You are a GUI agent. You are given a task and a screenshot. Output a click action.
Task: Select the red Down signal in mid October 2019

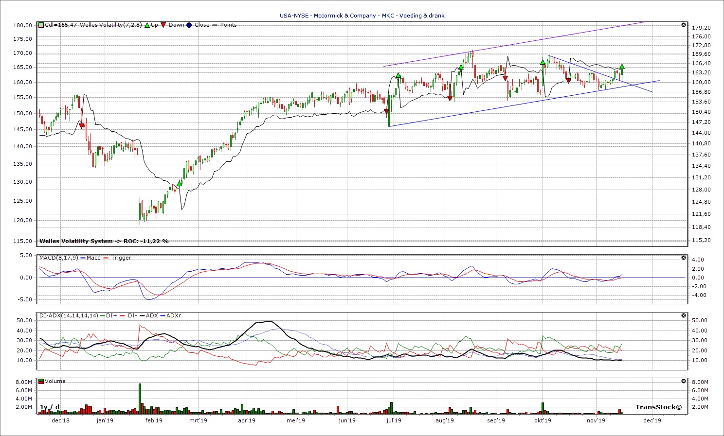(x=568, y=81)
